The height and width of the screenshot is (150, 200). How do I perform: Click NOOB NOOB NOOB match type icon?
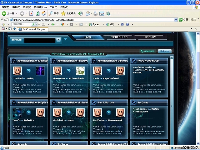pos(134,61)
